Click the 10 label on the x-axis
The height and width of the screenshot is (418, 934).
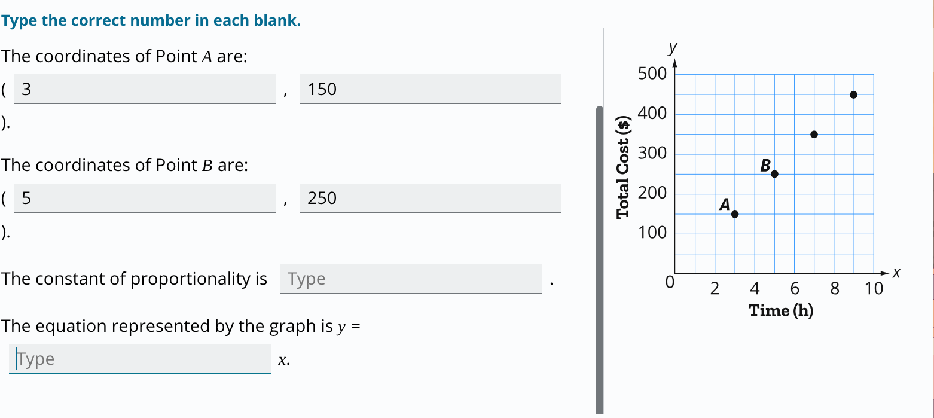pyautogui.click(x=874, y=288)
